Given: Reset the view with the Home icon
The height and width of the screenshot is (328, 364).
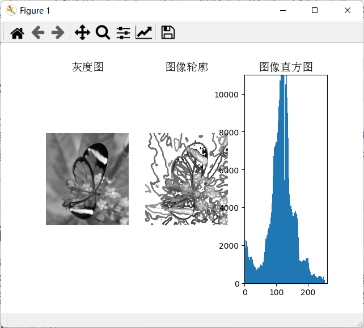Looking at the screenshot, I should (x=17, y=32).
